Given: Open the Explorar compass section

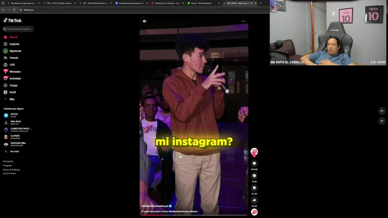Looking at the screenshot, I should [12, 44].
